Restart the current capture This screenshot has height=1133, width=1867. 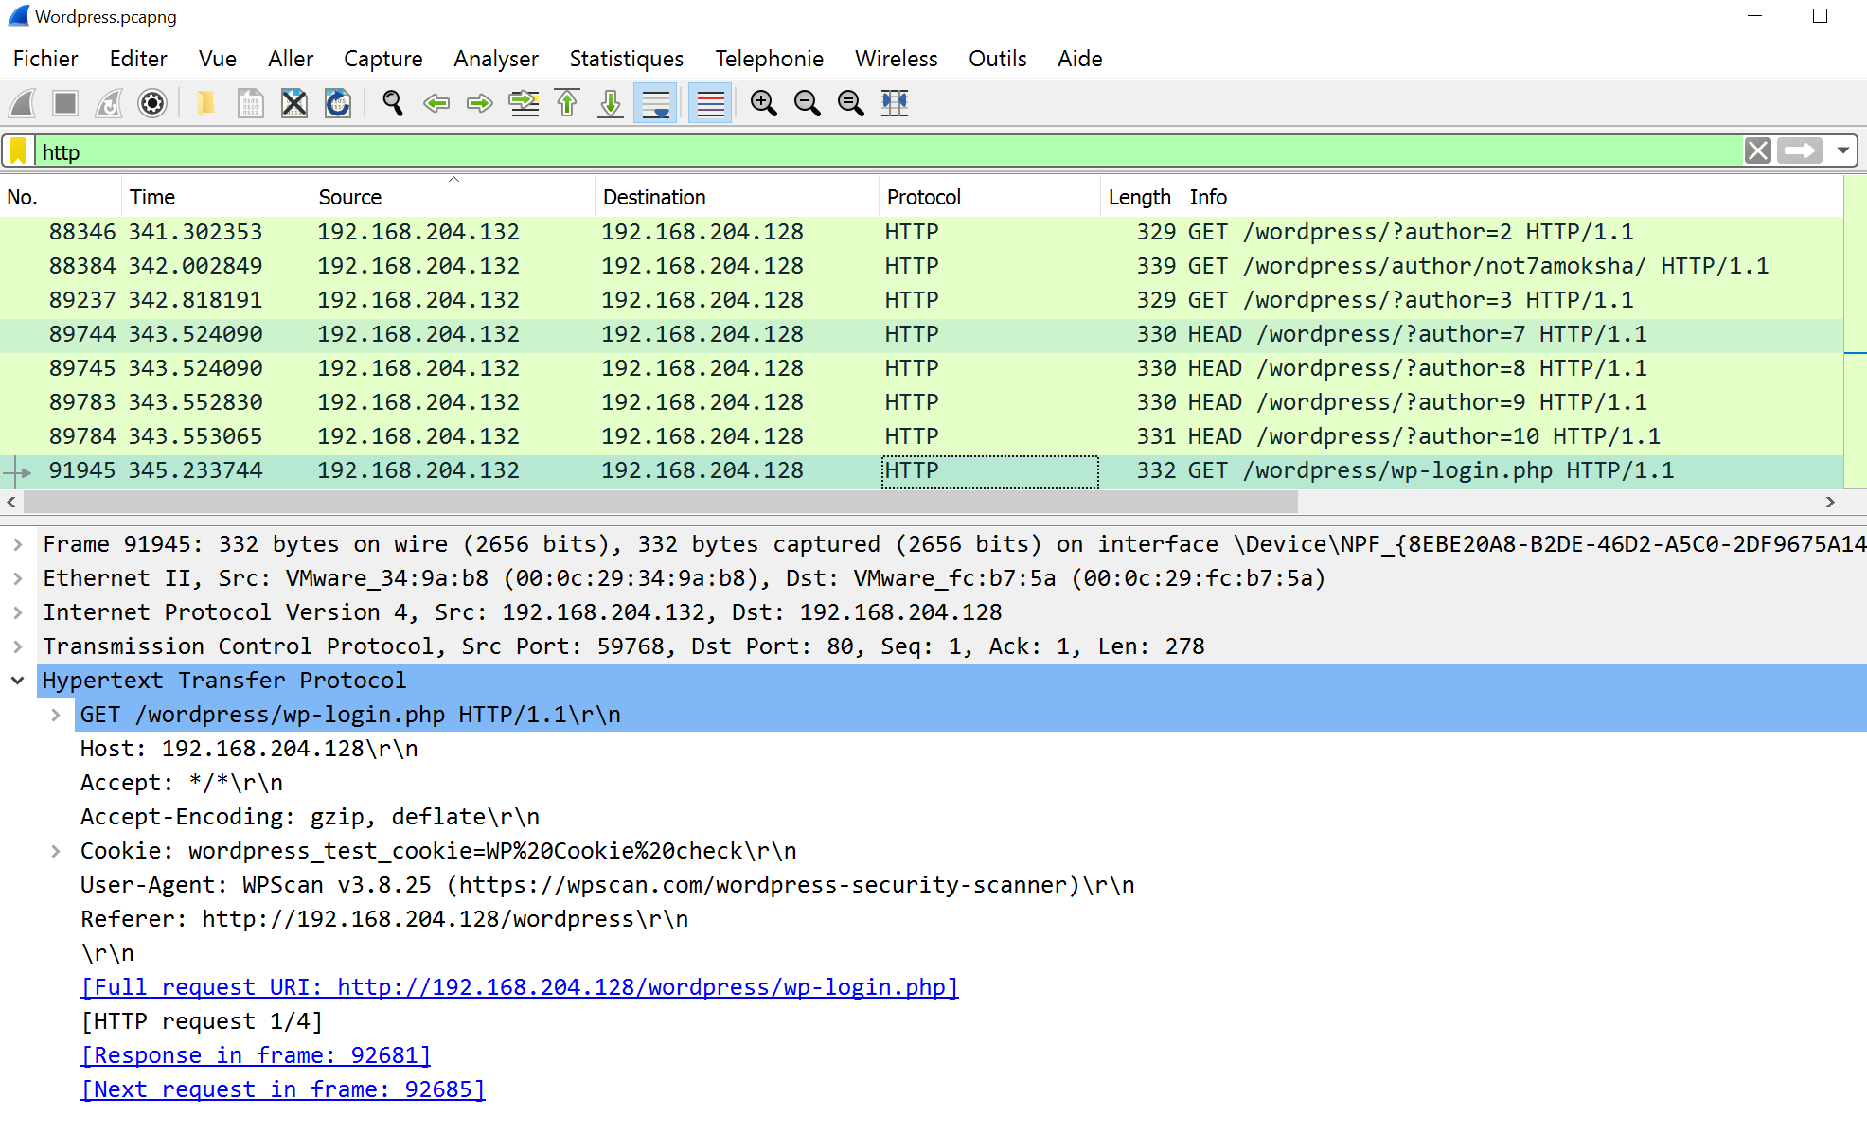tap(110, 103)
